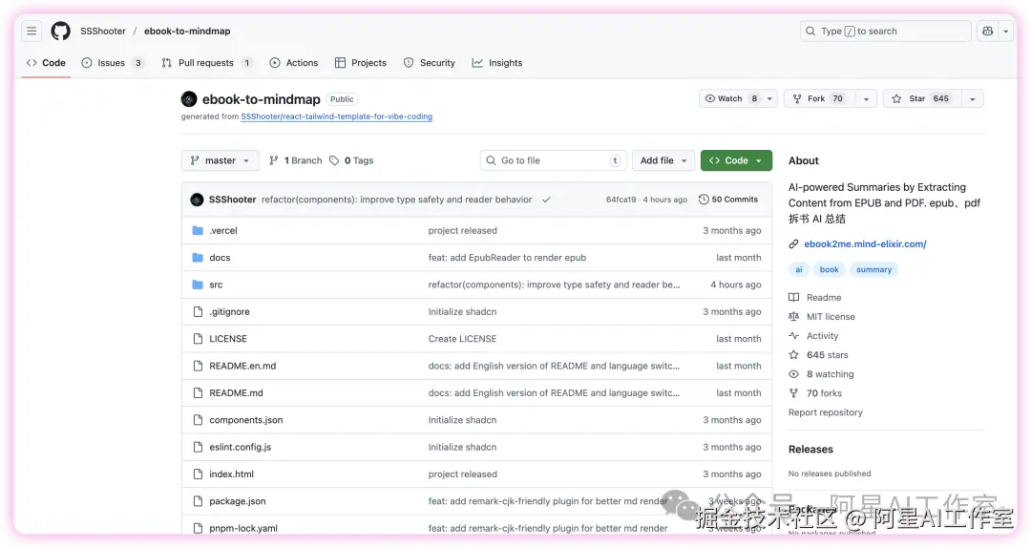Open the MIT license link
This screenshot has width=1031, height=548.
[822, 316]
